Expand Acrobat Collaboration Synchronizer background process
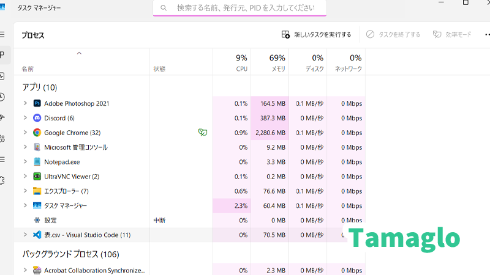Screen dimensions: 490x275 click(25, 270)
